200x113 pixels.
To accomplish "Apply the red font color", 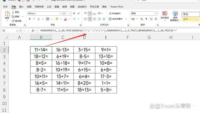I will click(65, 19).
